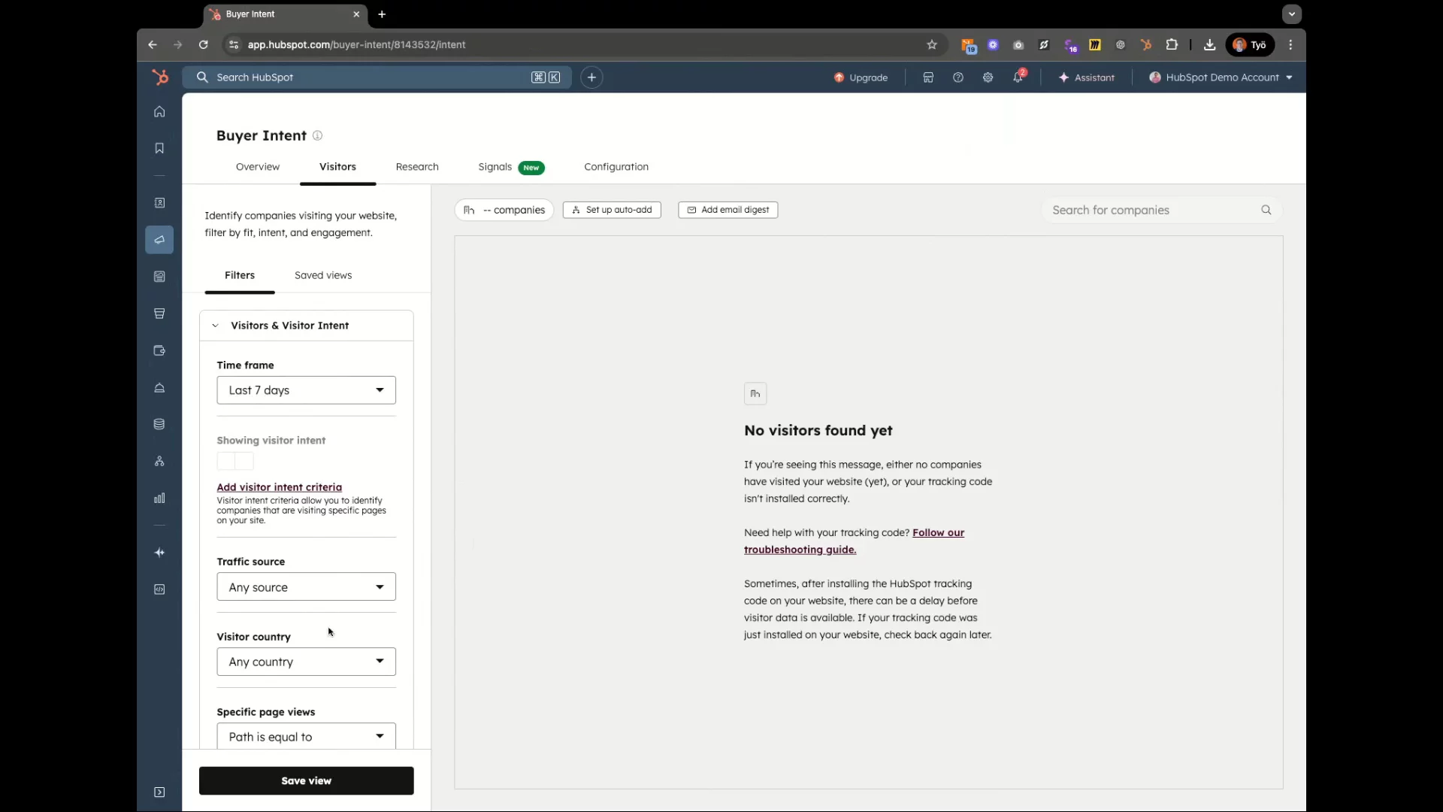Click the Save view button

pos(306,780)
